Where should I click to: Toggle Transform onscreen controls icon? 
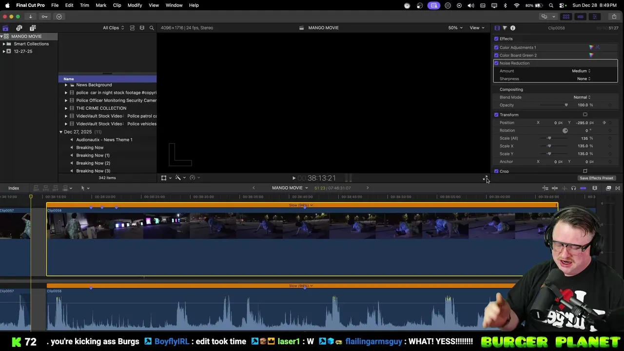[x=585, y=115]
